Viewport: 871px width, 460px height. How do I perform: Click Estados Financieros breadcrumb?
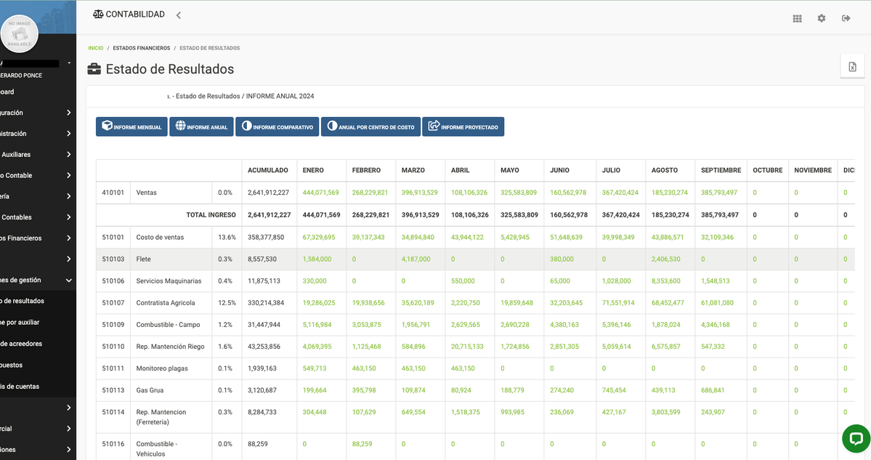coord(141,48)
